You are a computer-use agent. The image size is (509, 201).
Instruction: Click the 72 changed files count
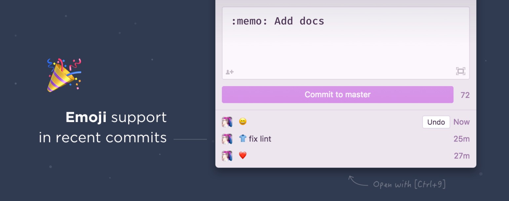pyautogui.click(x=465, y=95)
